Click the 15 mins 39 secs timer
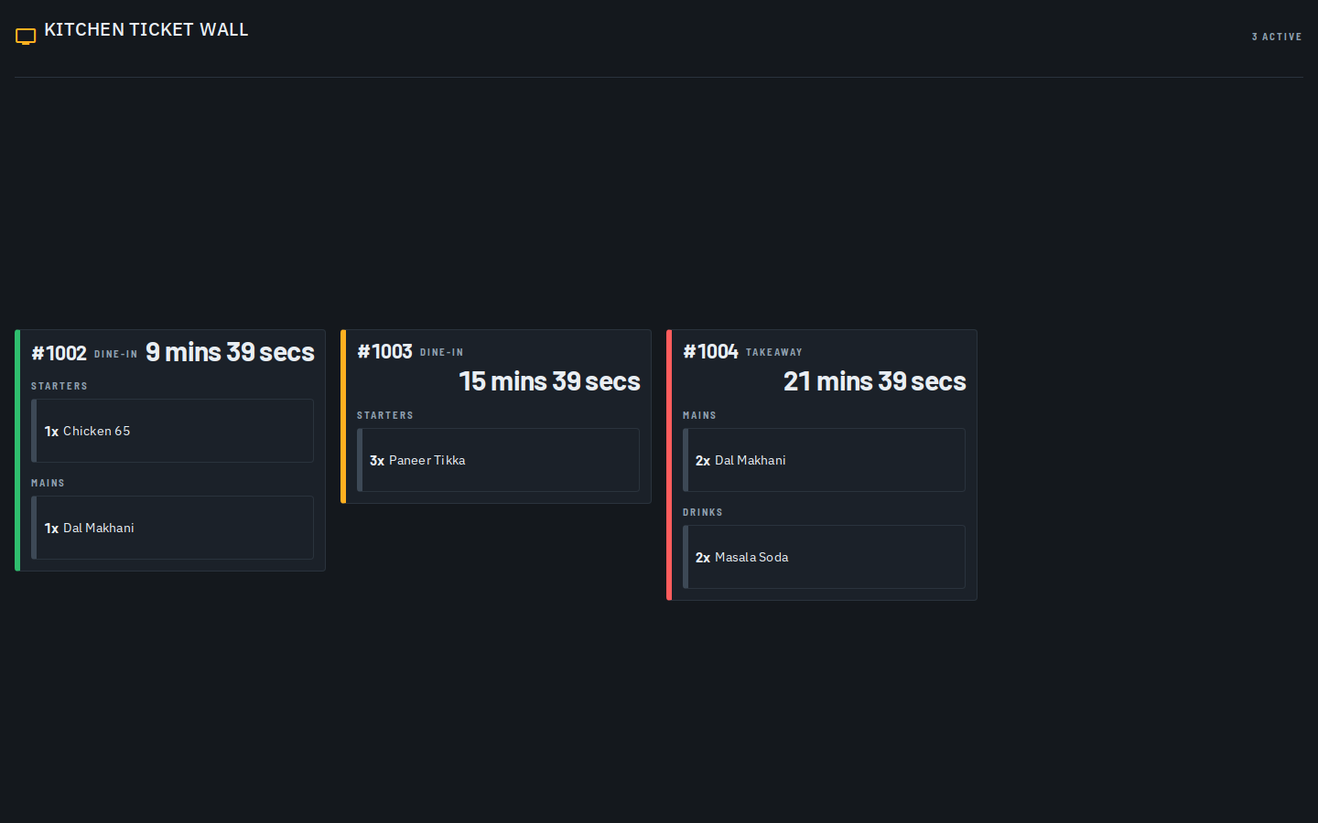The image size is (1318, 823). [549, 381]
